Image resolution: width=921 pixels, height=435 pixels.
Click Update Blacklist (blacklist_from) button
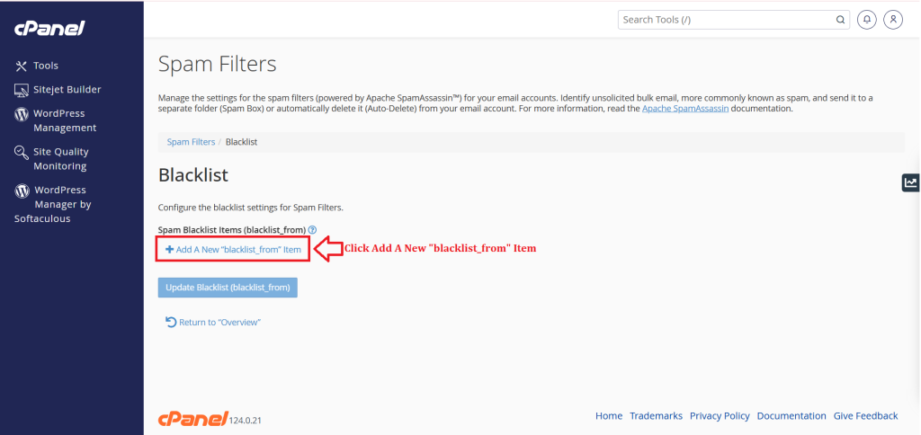[228, 288]
